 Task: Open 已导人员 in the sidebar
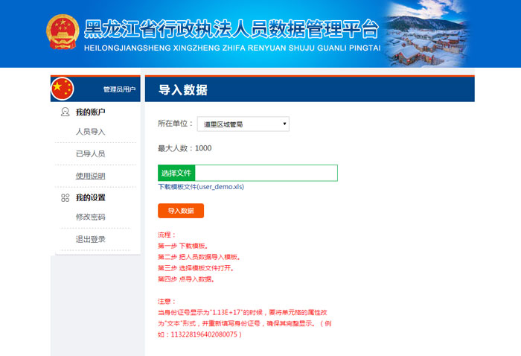click(90, 153)
